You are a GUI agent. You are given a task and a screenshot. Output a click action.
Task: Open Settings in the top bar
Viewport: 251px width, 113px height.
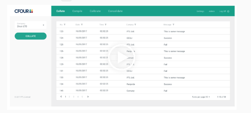pyautogui.click(x=200, y=11)
